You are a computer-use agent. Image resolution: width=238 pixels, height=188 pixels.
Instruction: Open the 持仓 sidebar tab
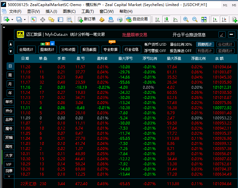point(9,111)
